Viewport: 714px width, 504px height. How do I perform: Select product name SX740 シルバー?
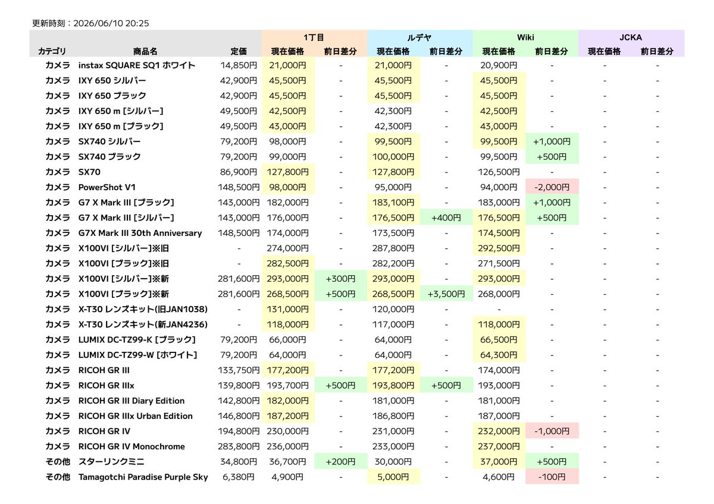109,141
